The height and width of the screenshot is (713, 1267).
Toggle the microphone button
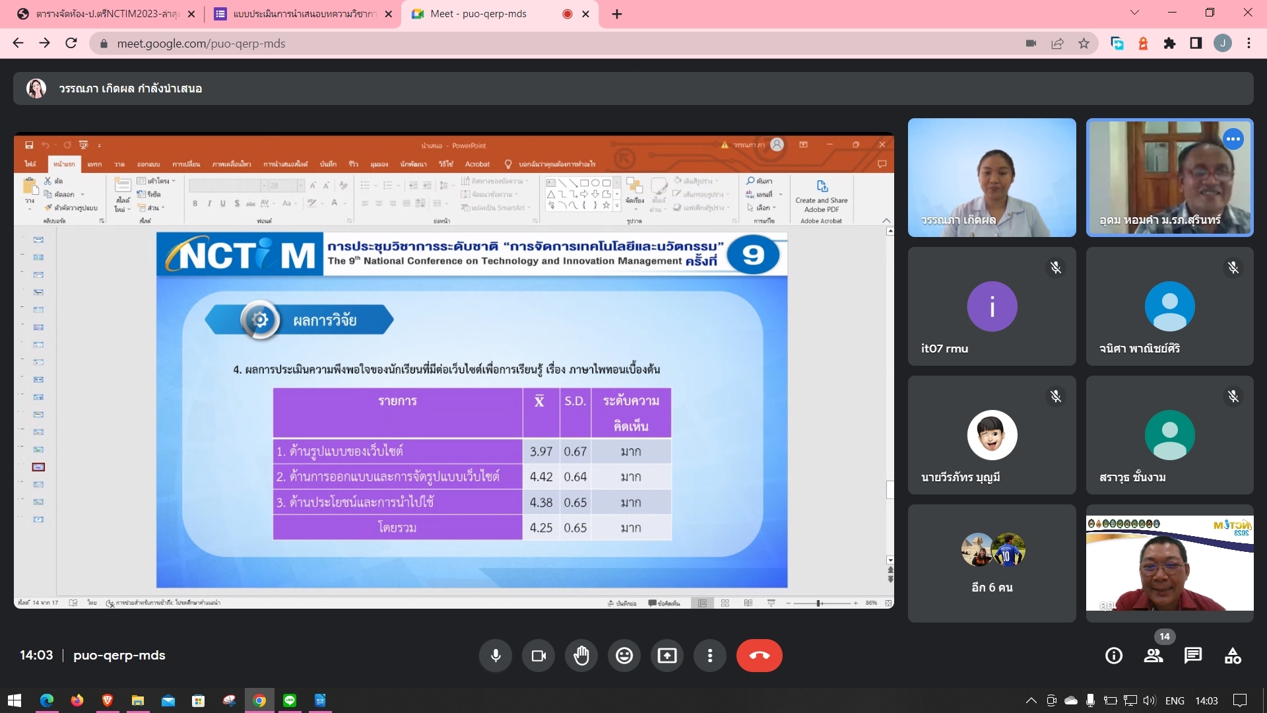coord(496,656)
